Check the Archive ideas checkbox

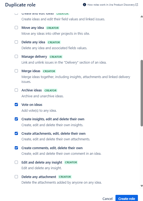point(16,90)
